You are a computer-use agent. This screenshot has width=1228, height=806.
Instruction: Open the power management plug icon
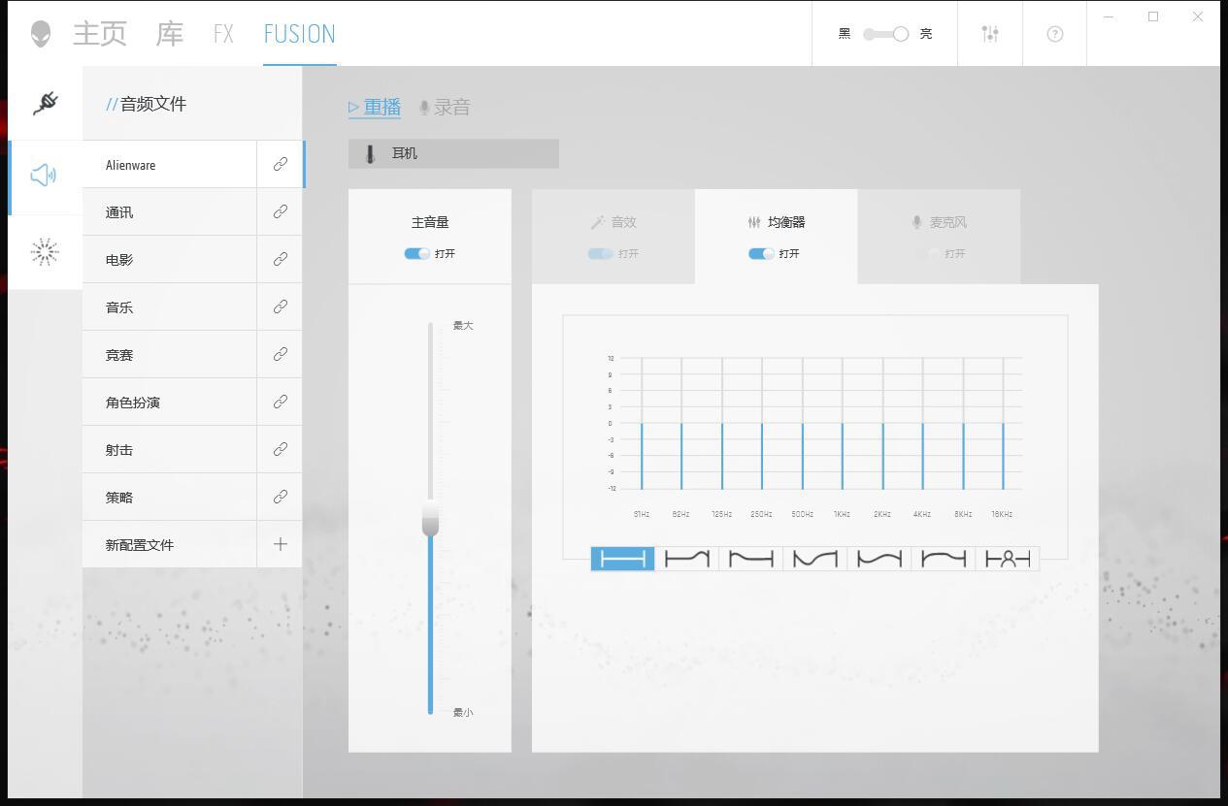coord(45,103)
